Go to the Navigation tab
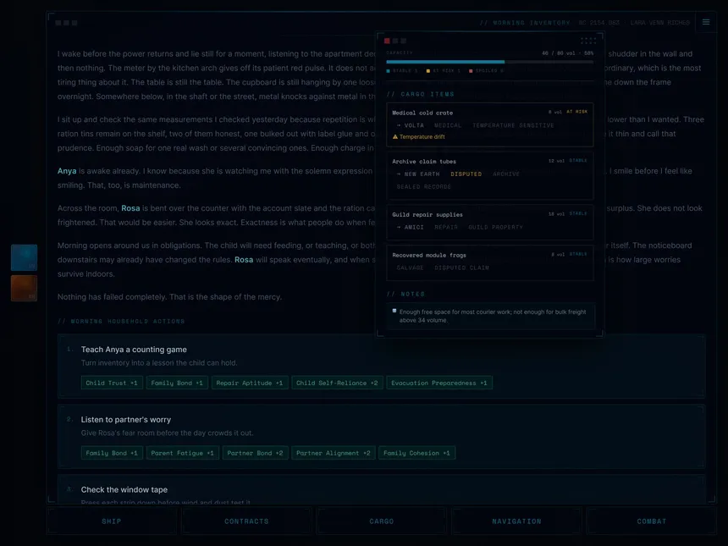Screen dimensions: 728x546 coord(516,521)
